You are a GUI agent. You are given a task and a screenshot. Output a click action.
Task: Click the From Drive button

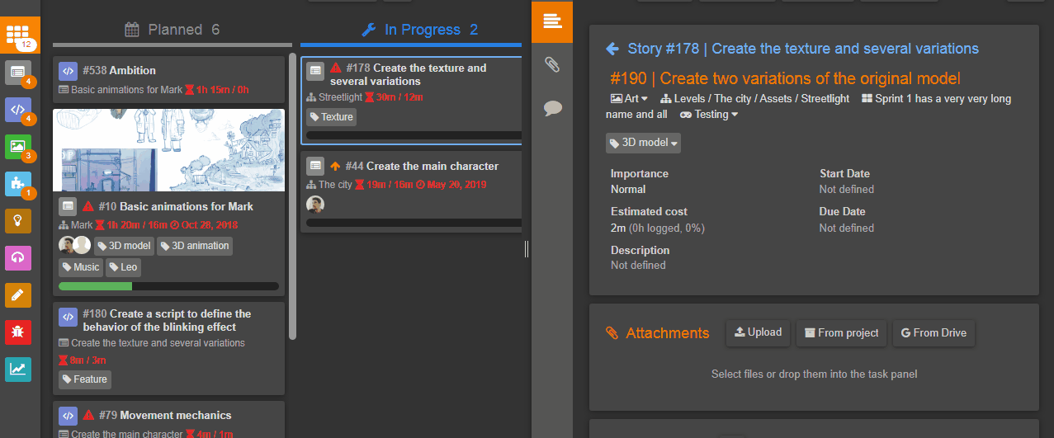[x=934, y=333]
